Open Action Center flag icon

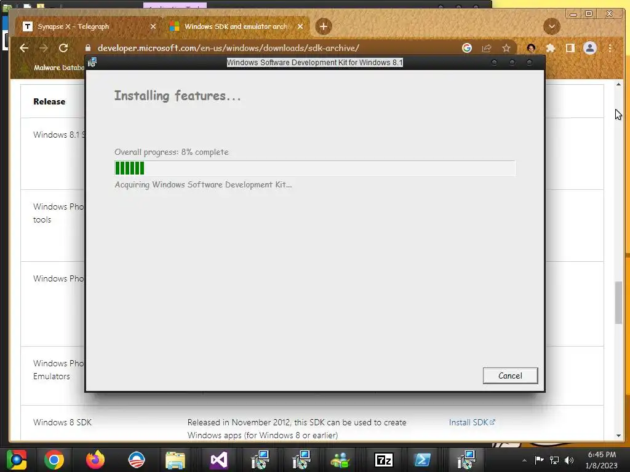click(x=539, y=460)
